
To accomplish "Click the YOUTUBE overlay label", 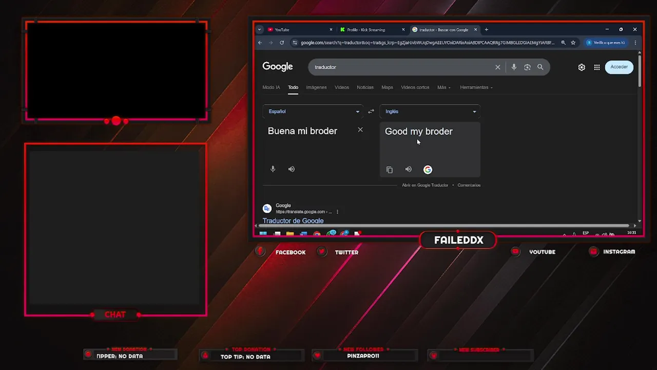I will coord(542,252).
